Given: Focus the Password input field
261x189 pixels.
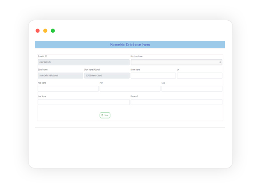Looking at the screenshot, I should (176, 102).
